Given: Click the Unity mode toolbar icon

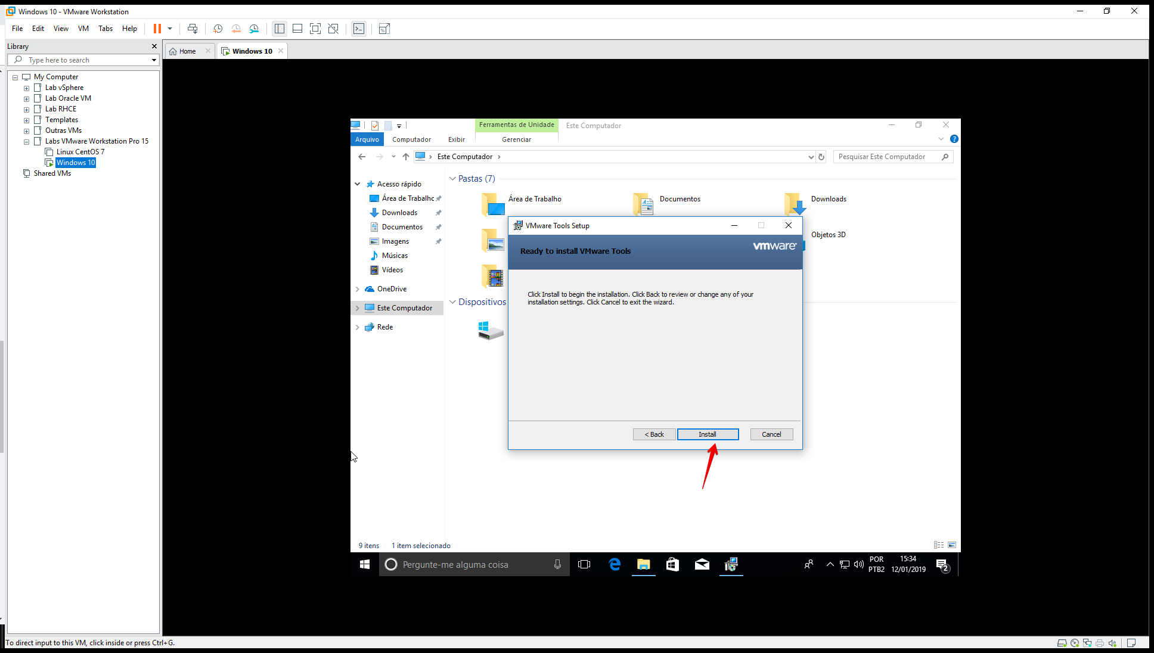Looking at the screenshot, I should 333,29.
